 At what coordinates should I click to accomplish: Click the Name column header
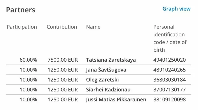tap(93, 27)
